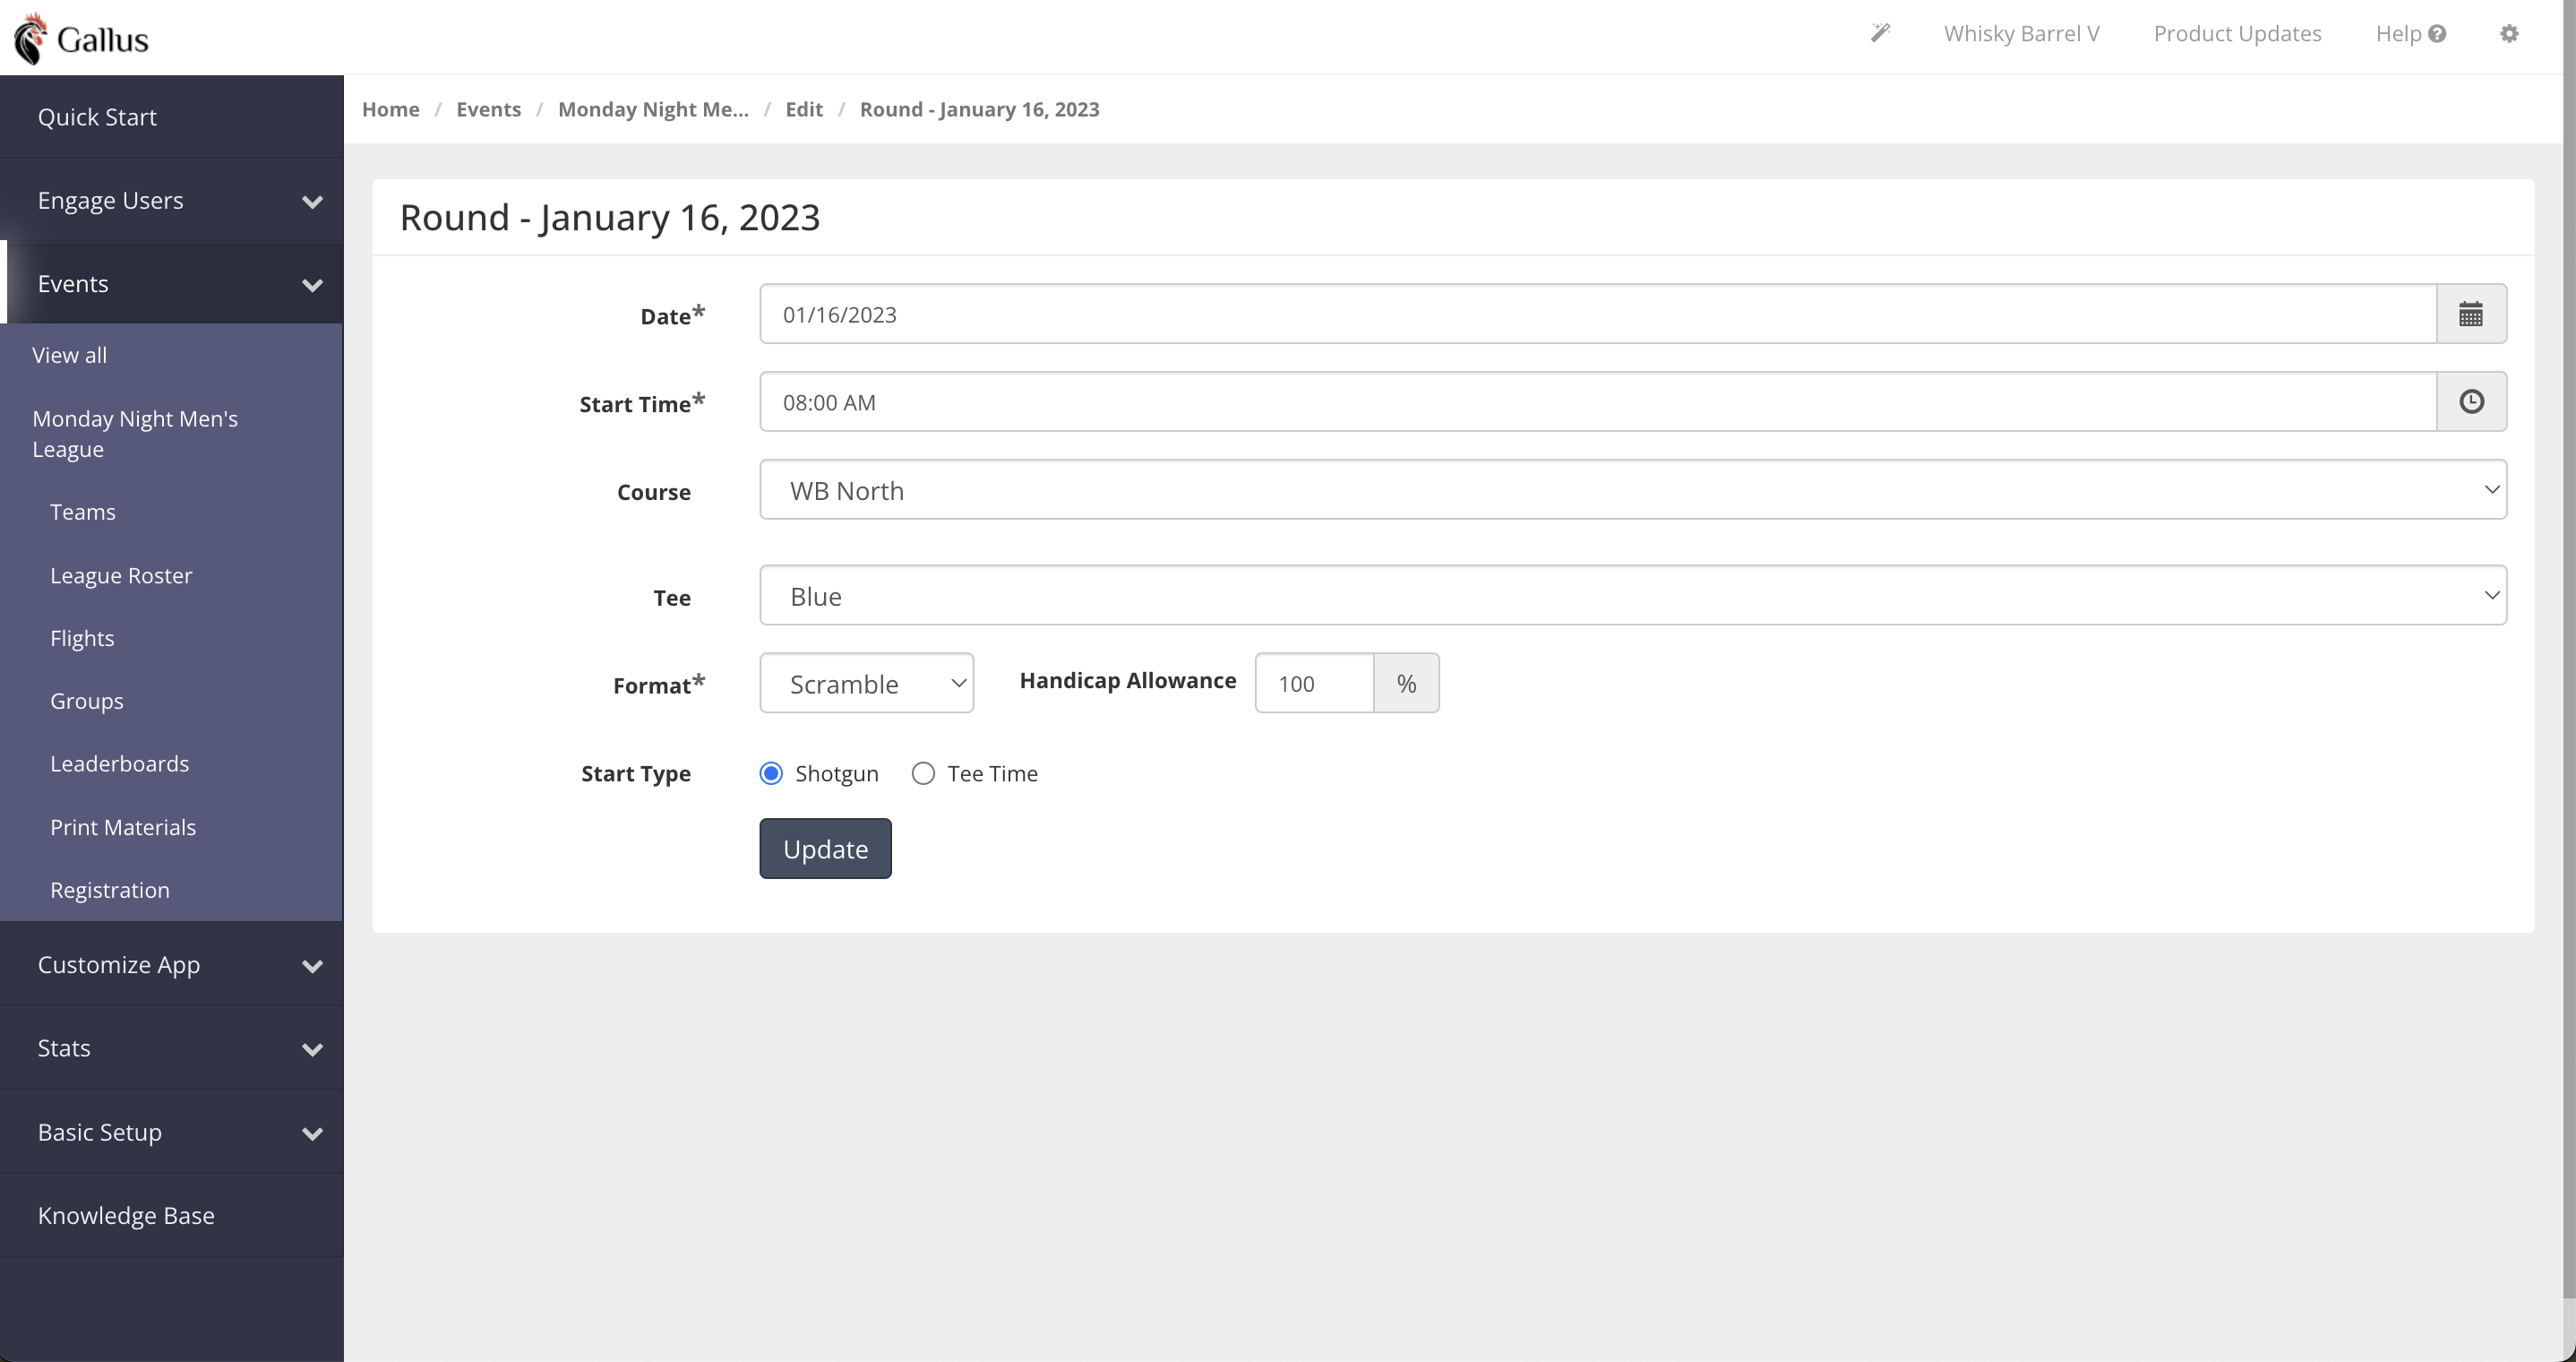Screen dimensions: 2576x1362
Task: Open Monday Night Men's League item
Action: pyautogui.click(x=135, y=434)
